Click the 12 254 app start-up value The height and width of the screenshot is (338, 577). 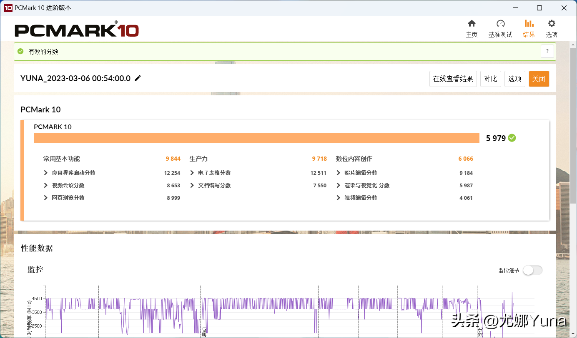172,173
